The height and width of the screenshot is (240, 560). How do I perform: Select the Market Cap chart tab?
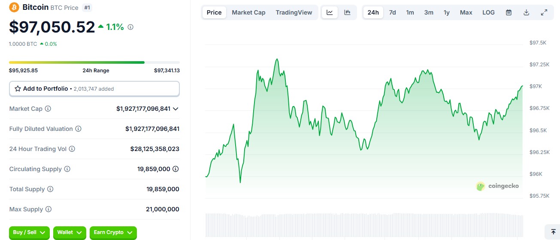coord(248,12)
